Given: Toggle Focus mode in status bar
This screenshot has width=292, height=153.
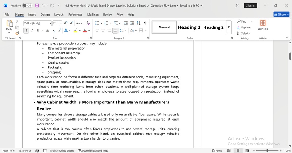Looking at the screenshot, I should tap(217, 150).
